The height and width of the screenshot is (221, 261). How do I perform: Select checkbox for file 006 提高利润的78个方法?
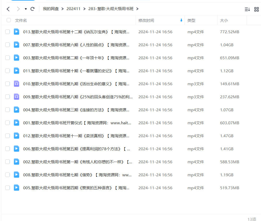coord(8,149)
